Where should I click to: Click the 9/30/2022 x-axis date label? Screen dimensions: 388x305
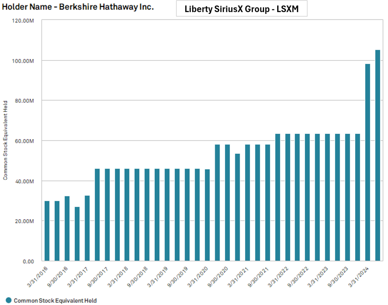(x=298, y=277)
